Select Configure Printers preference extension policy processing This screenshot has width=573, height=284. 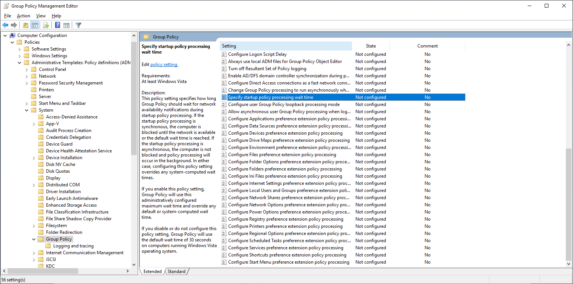click(285, 226)
